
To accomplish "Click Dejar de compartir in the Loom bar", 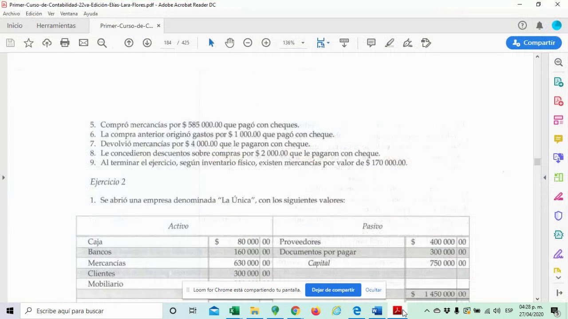I will pos(333,290).
